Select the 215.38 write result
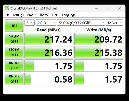The height and width of the screenshot is (101, 129). (x=99, y=52)
